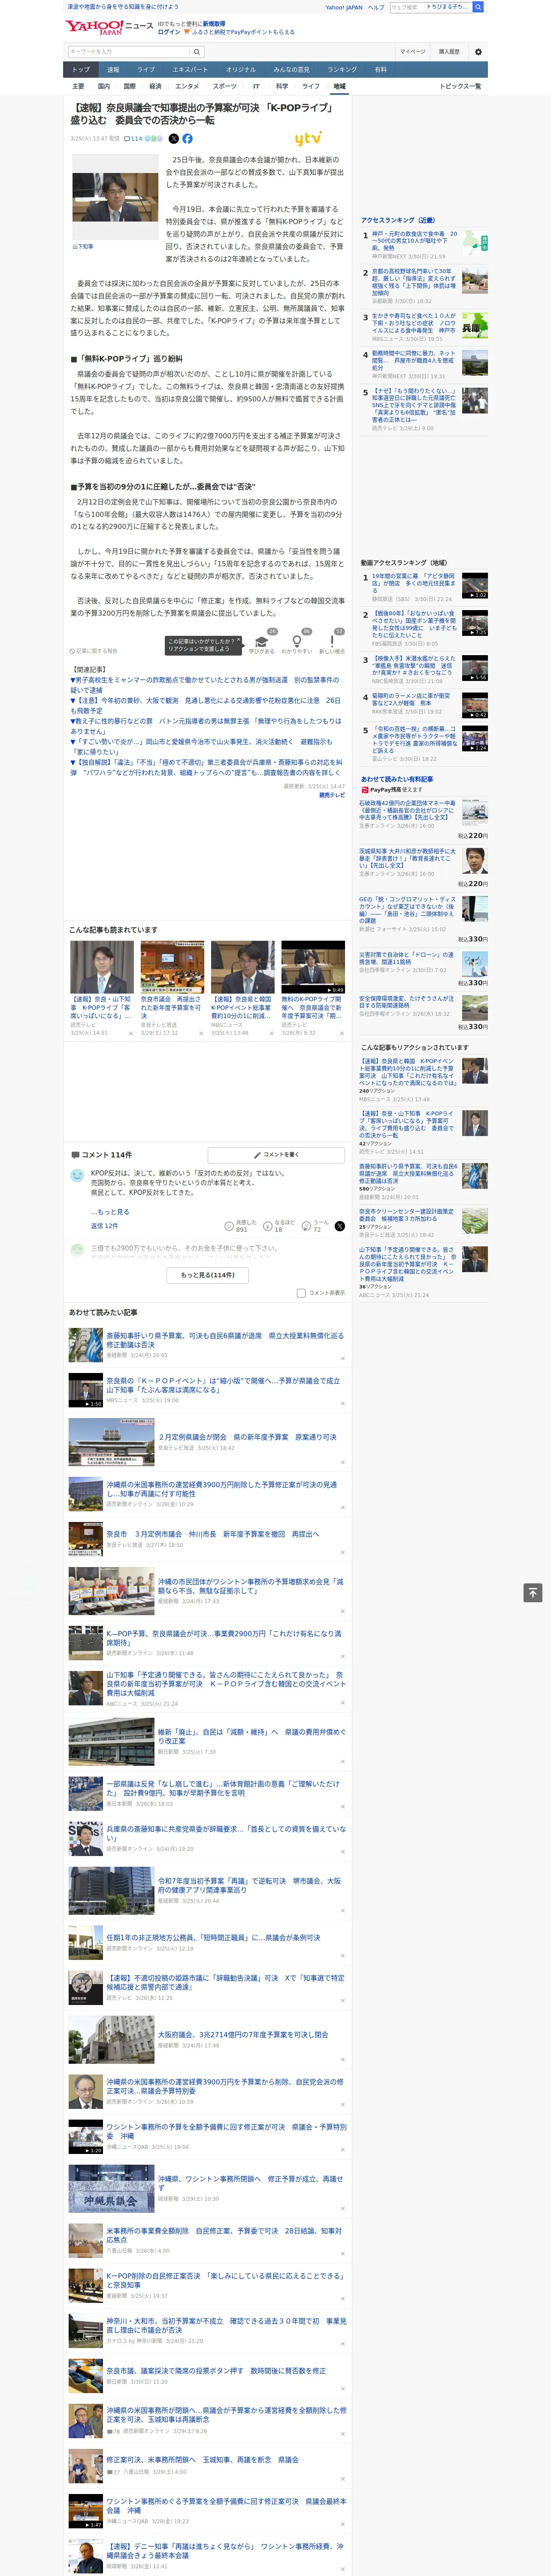Click scroll-to-top arrow button
The width and height of the screenshot is (551, 2576).
pos(533,1593)
